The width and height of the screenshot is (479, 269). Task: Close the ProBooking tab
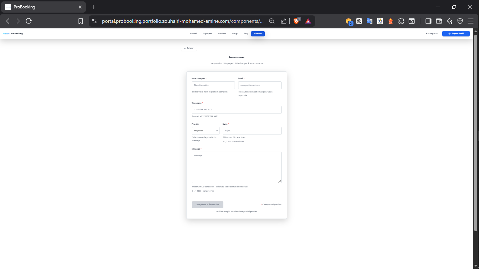(x=80, y=7)
